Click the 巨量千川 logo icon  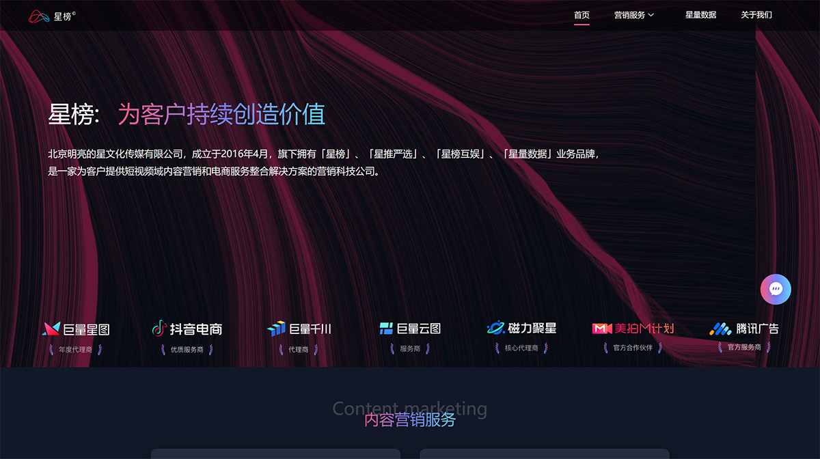(277, 329)
